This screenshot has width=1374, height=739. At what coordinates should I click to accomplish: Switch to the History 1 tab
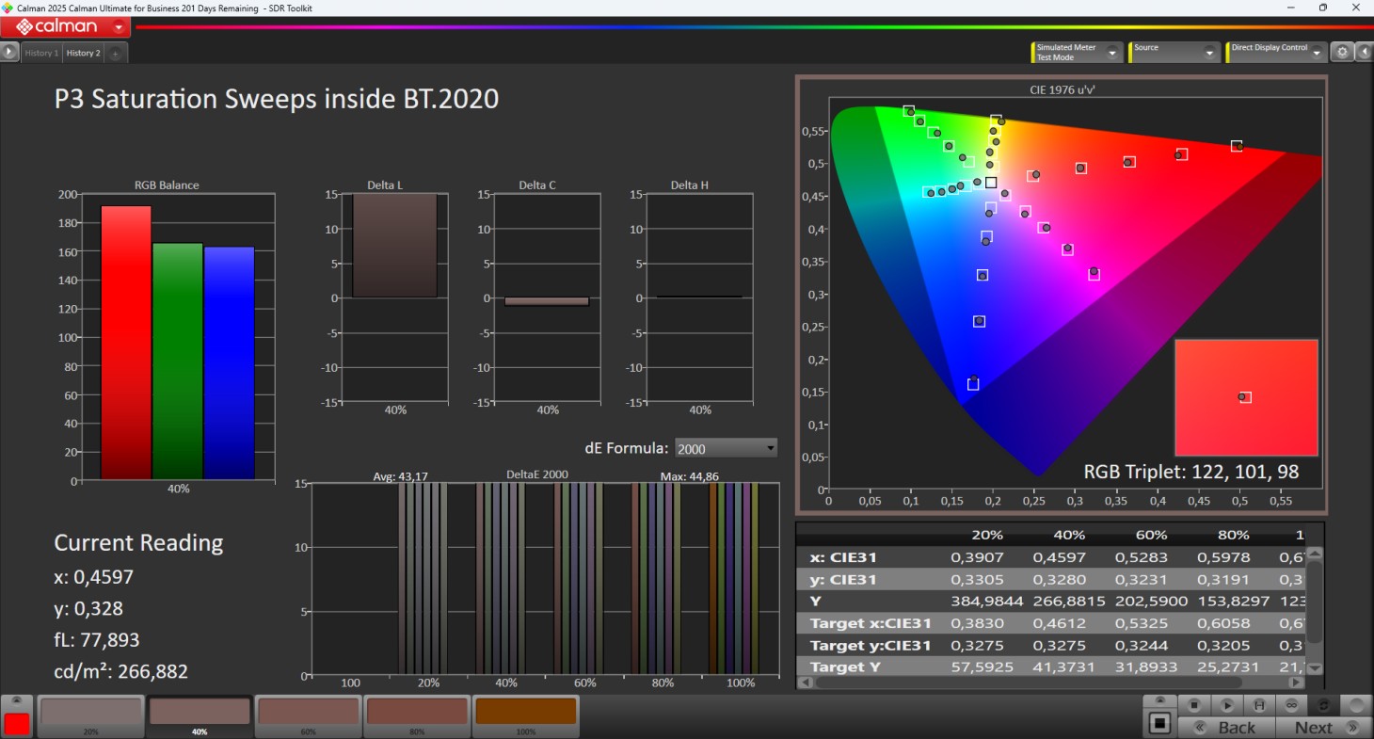[41, 54]
